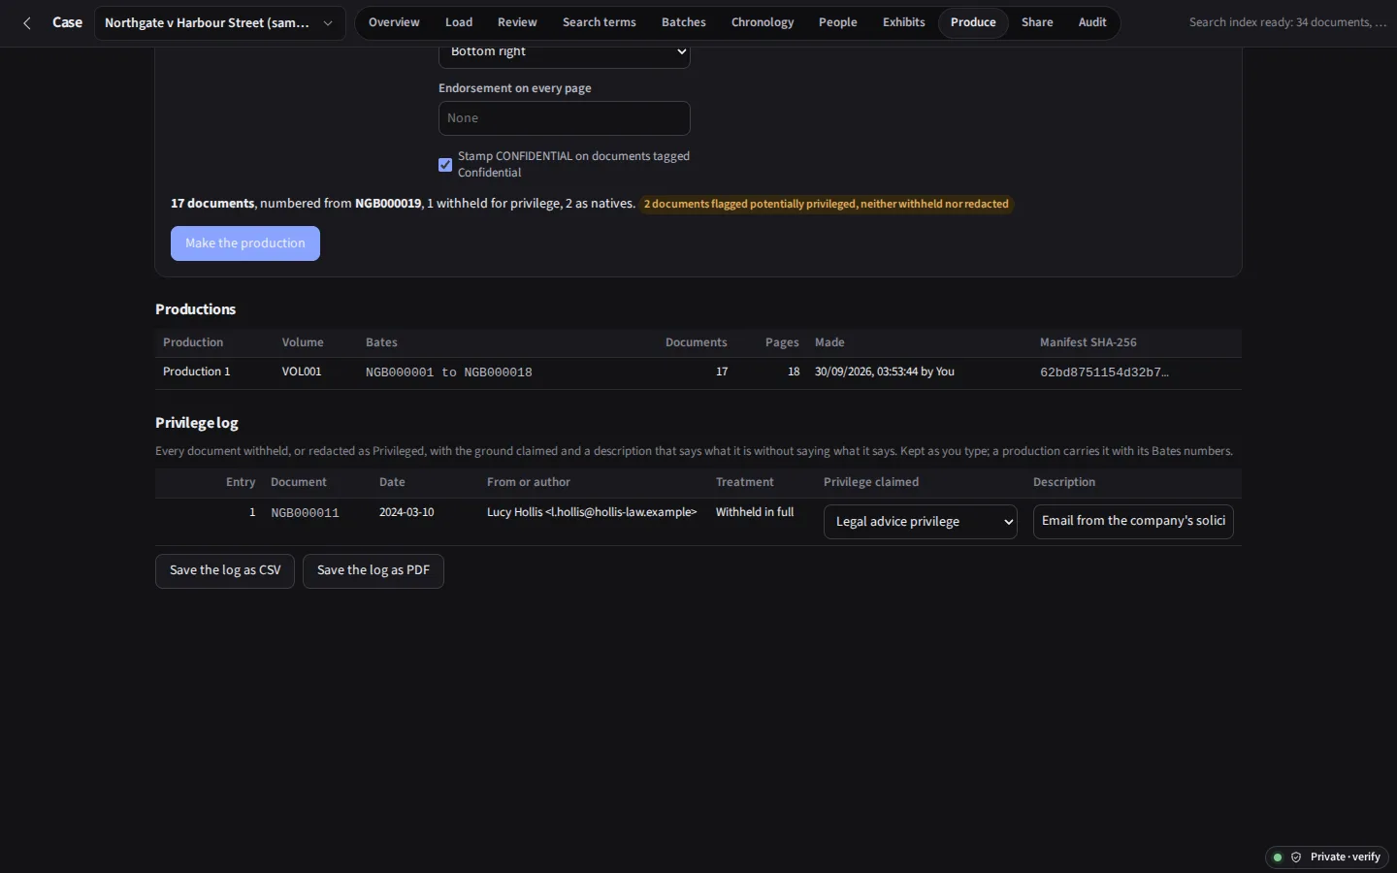Screen dimensions: 1397x873
Task: Click Bates range NGB000001 to NGB000018
Action: coord(449,372)
